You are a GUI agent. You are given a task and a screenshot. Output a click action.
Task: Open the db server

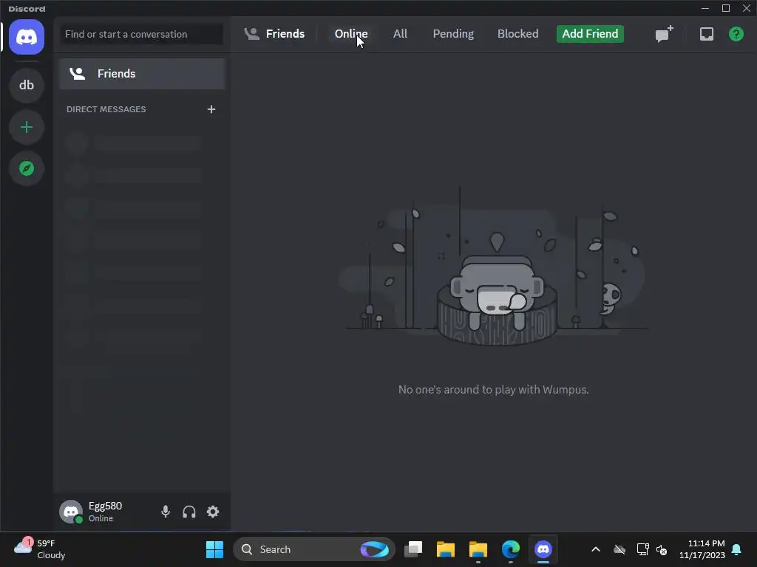click(x=27, y=86)
